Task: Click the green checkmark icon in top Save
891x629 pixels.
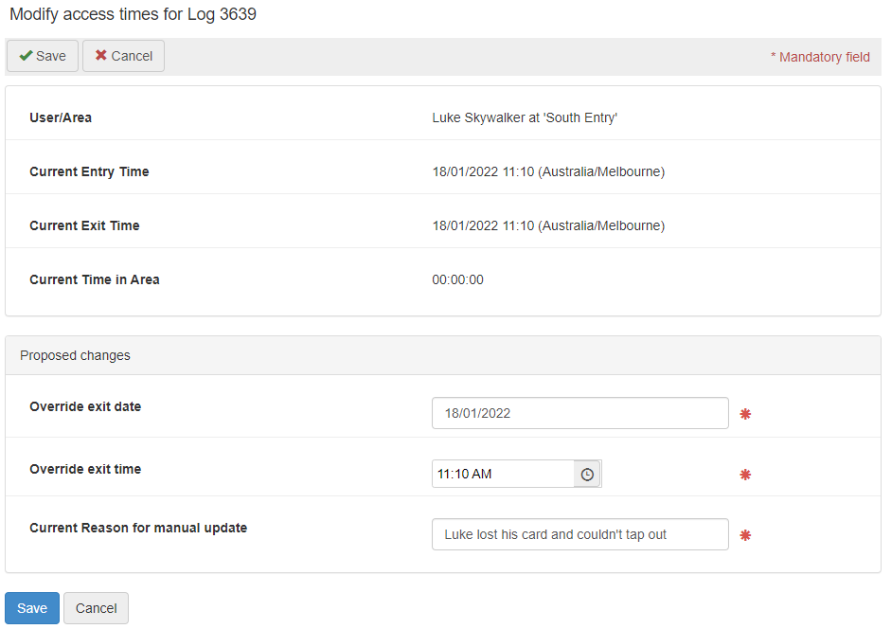Action: [26, 56]
